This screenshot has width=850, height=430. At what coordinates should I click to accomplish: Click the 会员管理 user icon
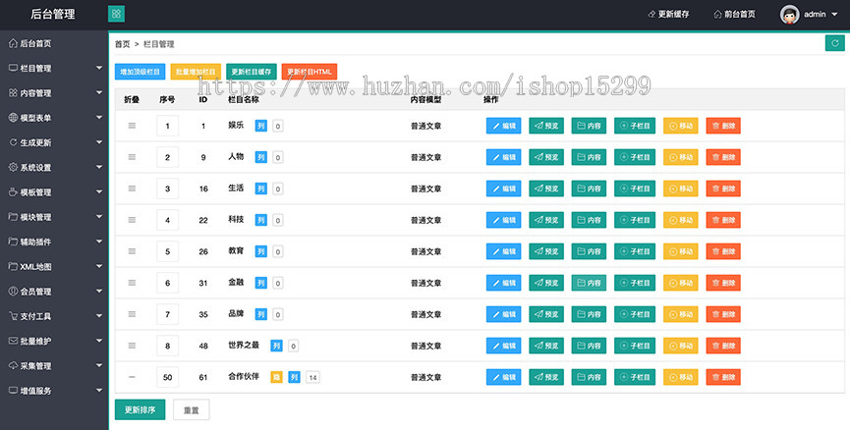point(13,291)
